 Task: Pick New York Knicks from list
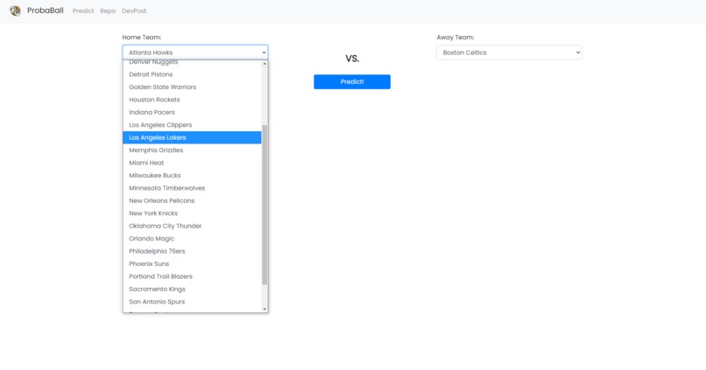pyautogui.click(x=192, y=213)
